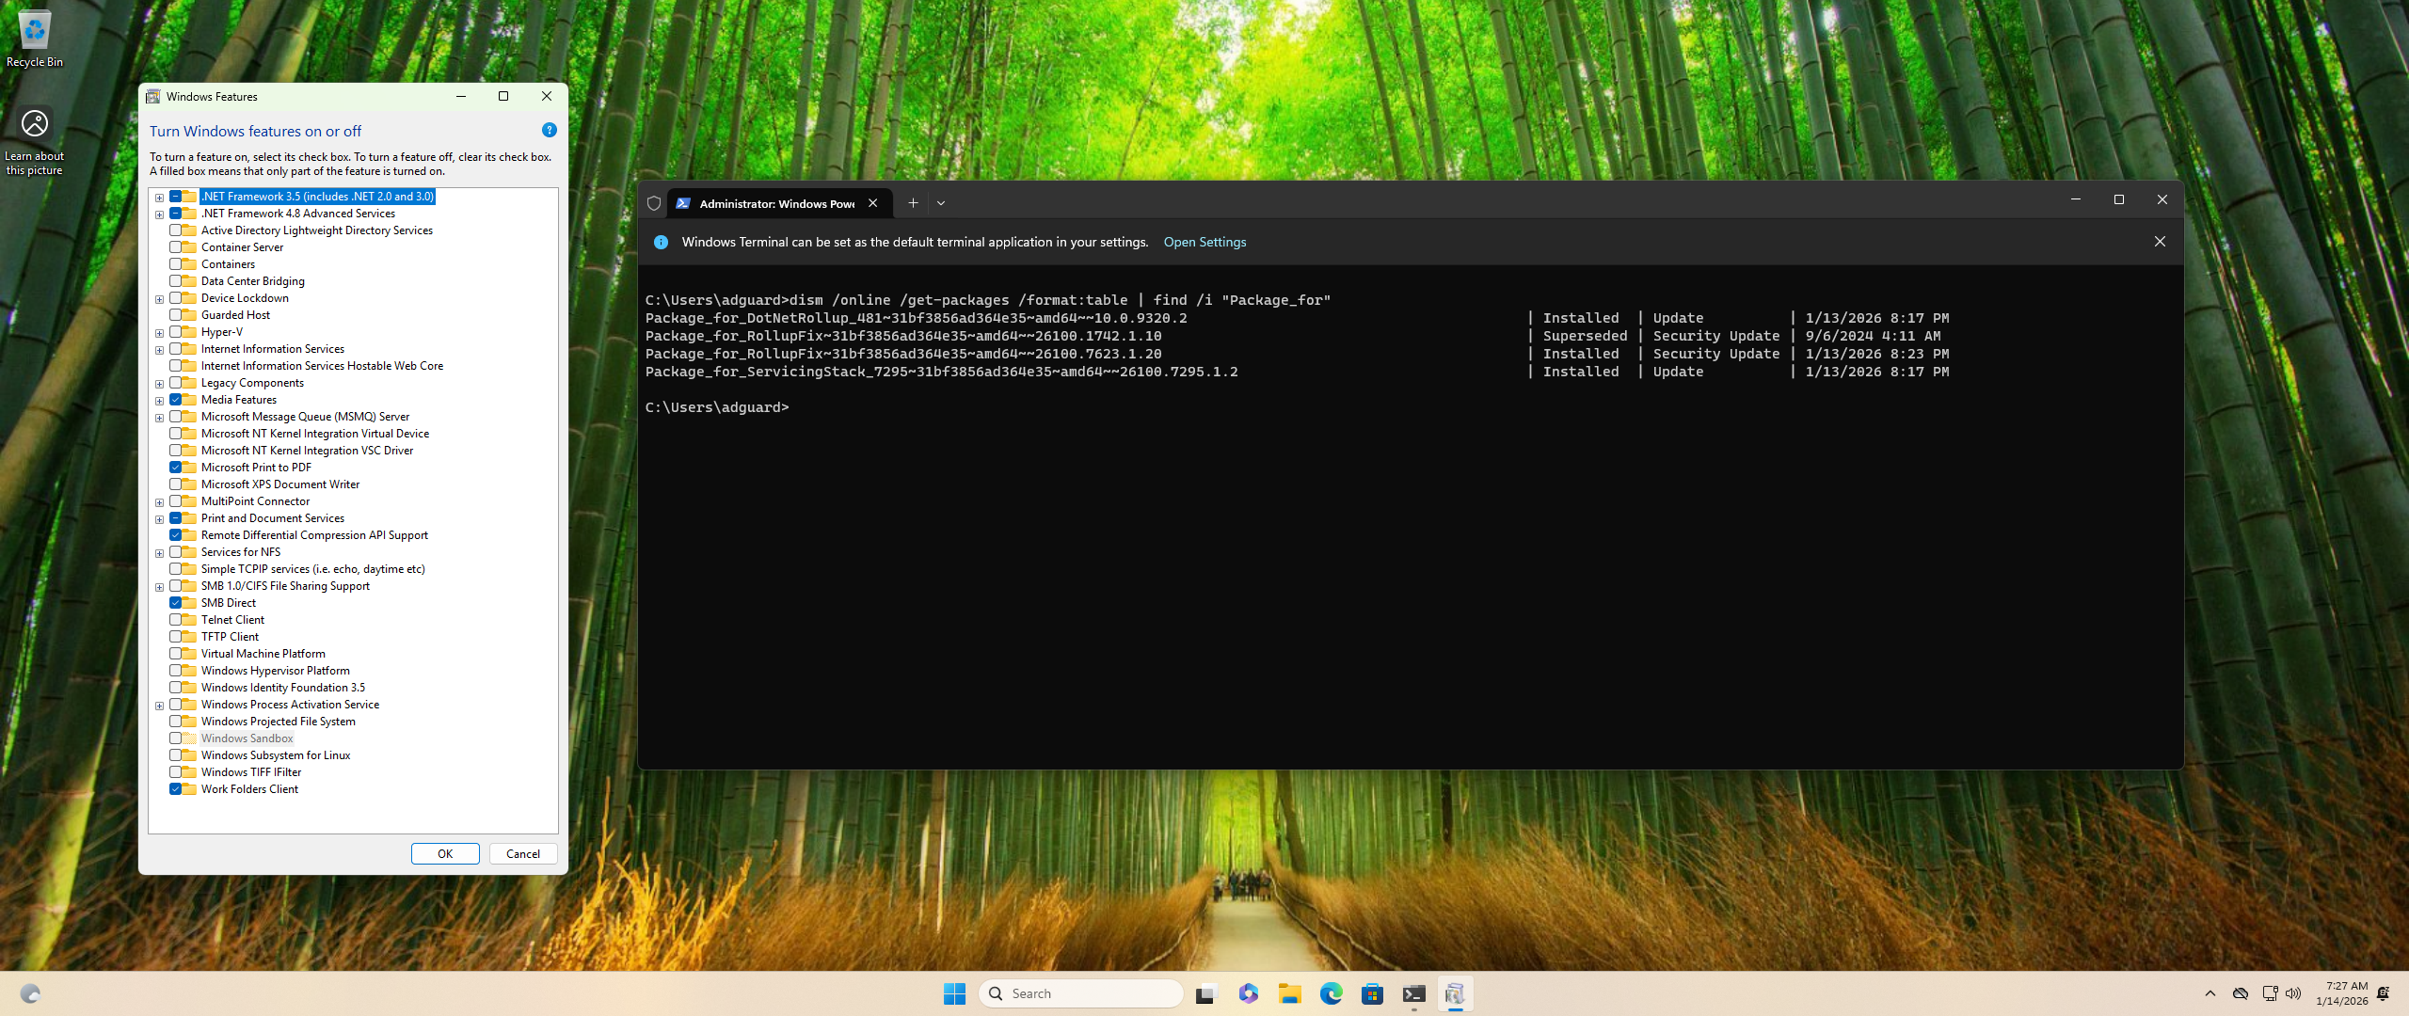2409x1016 pixels.
Task: Click the taskbar Search box
Action: pos(1082,993)
